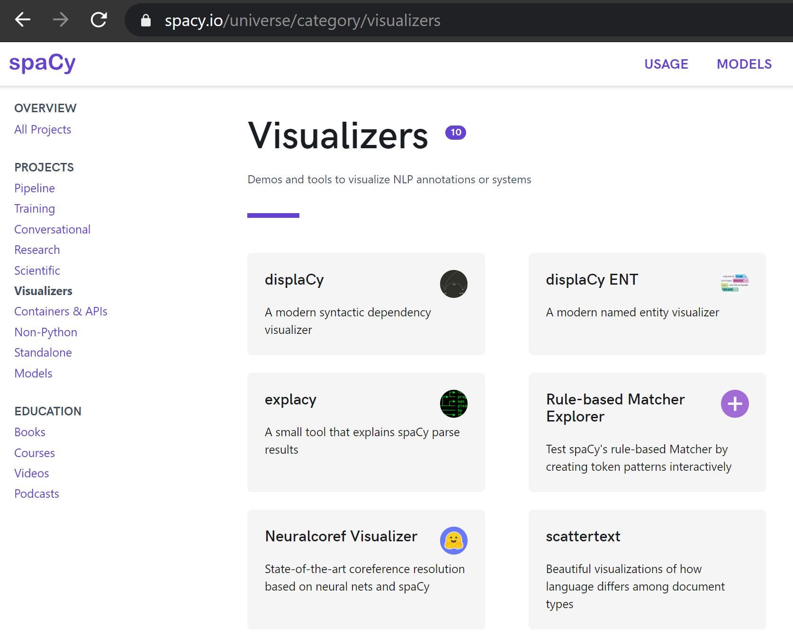Viewport: 793px width, 637px height.
Task: Open the USAGE navigation menu item
Action: pos(666,64)
